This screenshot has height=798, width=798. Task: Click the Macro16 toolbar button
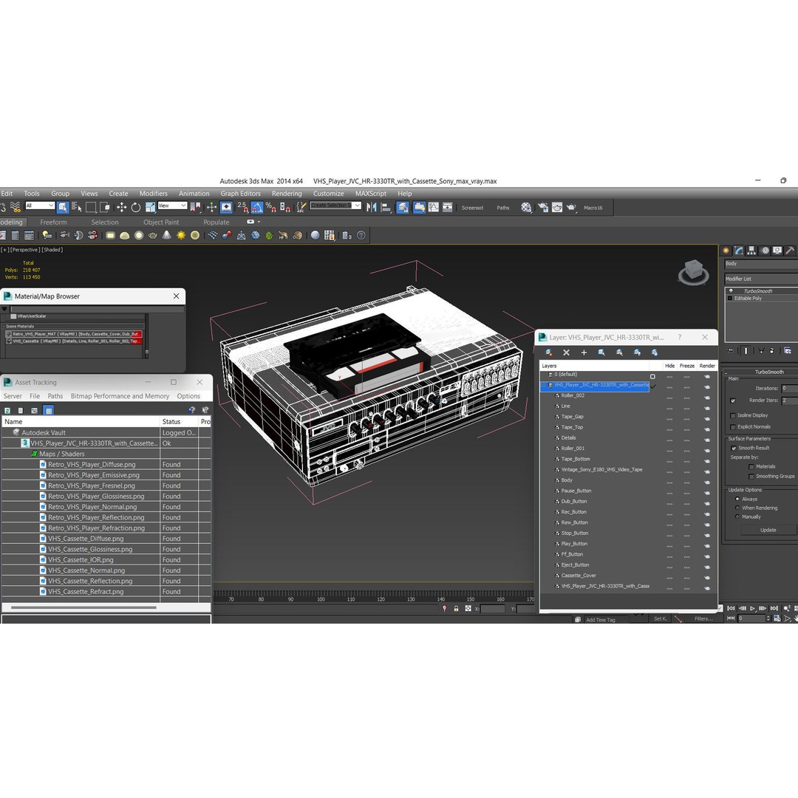[593, 208]
